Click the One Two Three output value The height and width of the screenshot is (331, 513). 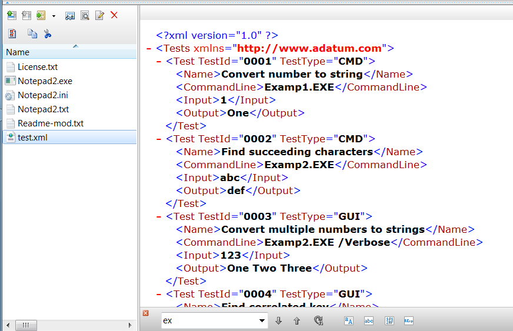click(269, 268)
